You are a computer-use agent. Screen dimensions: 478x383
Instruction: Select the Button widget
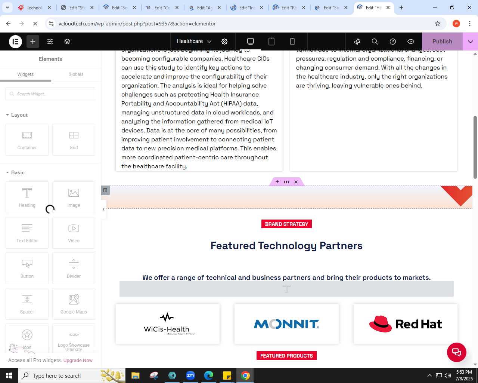point(27,268)
